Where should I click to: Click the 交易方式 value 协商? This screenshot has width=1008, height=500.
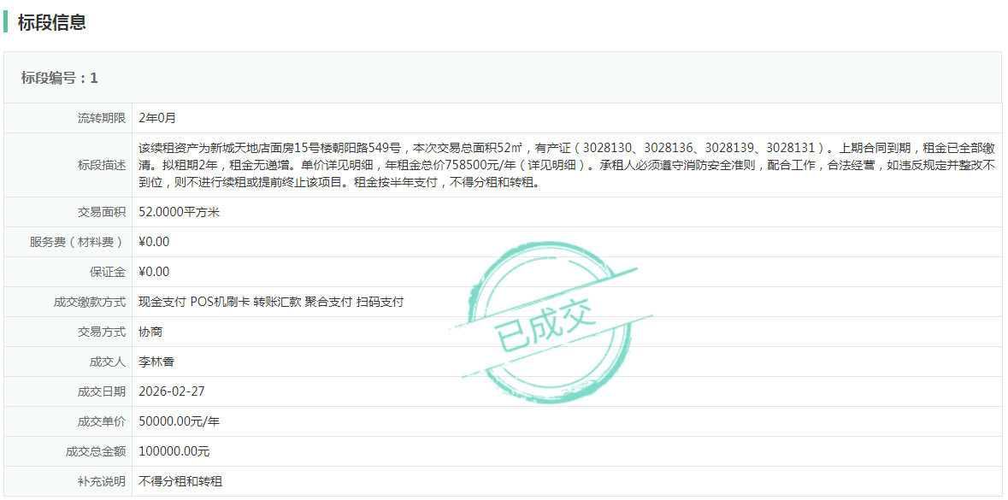150,332
